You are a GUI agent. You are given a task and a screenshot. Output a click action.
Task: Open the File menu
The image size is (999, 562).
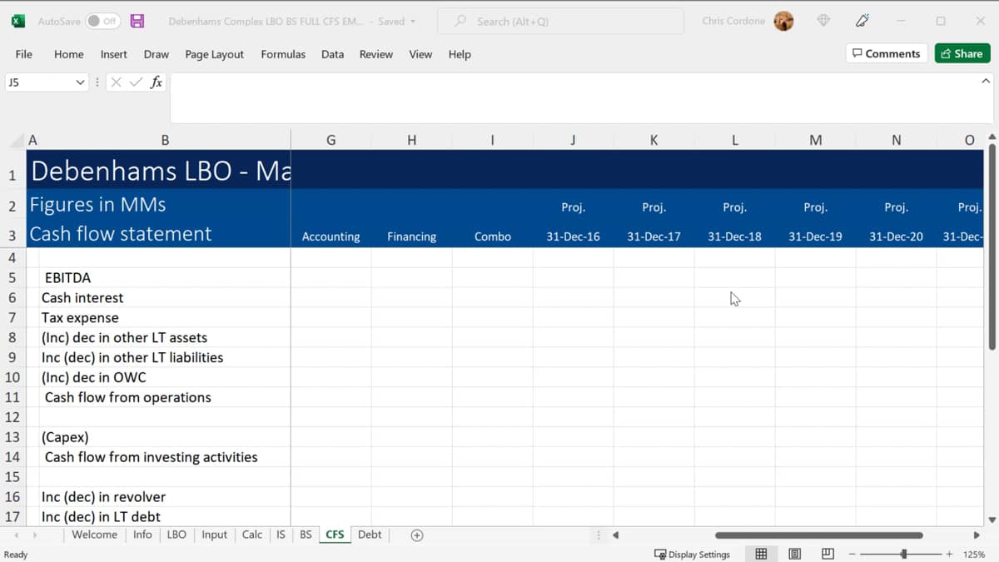point(24,54)
